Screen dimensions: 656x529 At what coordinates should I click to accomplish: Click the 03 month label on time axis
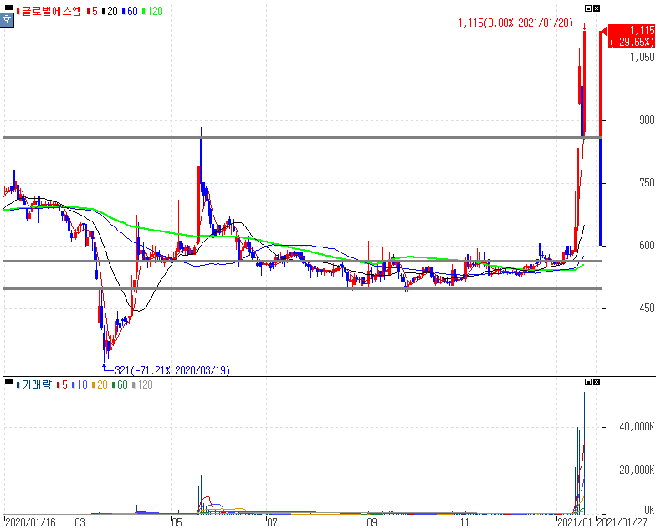pos(79,523)
